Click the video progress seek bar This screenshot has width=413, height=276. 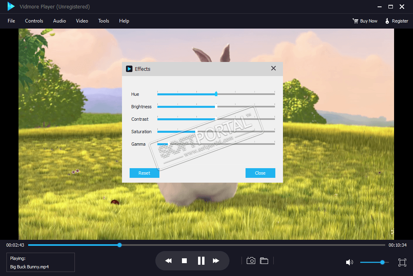coord(206,245)
